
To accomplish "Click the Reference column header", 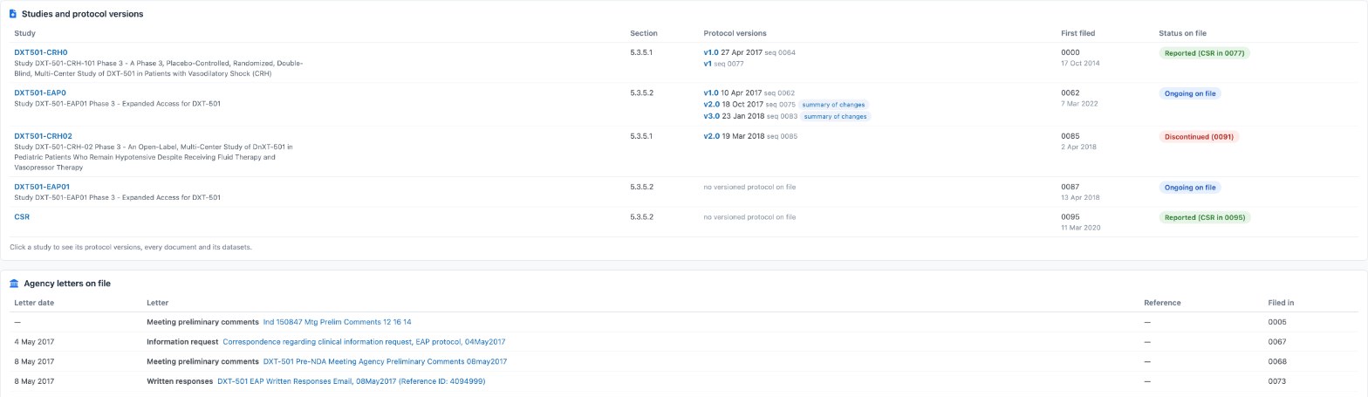I will [1162, 303].
